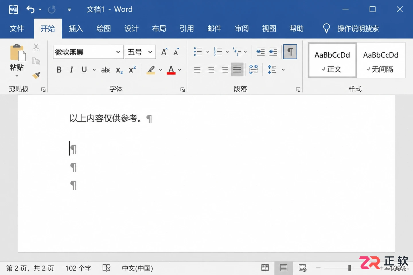
Task: Open the font name dropdown 微软無果
Action: (x=118, y=52)
